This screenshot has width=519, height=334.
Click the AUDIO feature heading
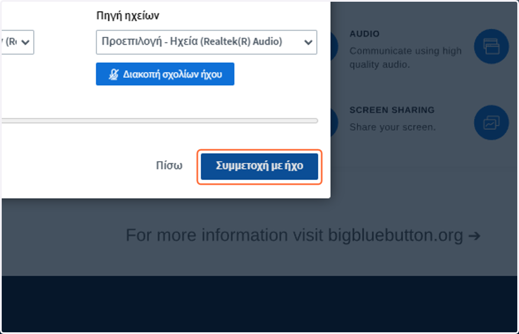[x=364, y=34]
